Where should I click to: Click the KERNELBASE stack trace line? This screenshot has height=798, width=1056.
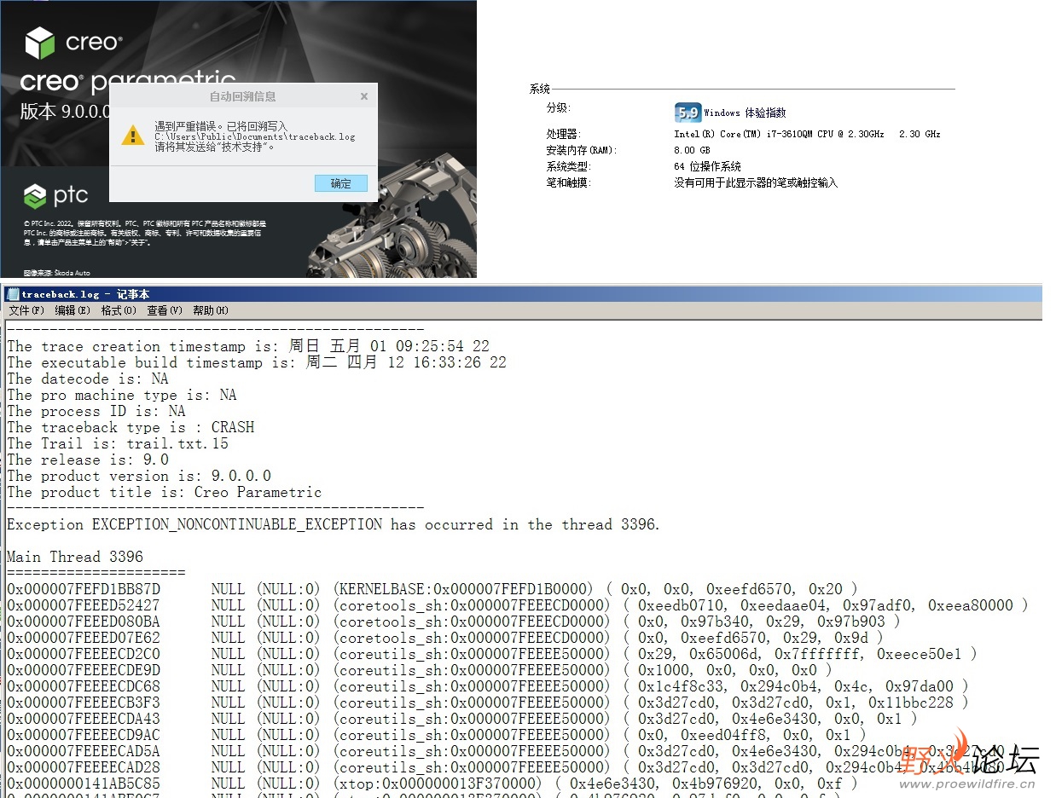432,589
